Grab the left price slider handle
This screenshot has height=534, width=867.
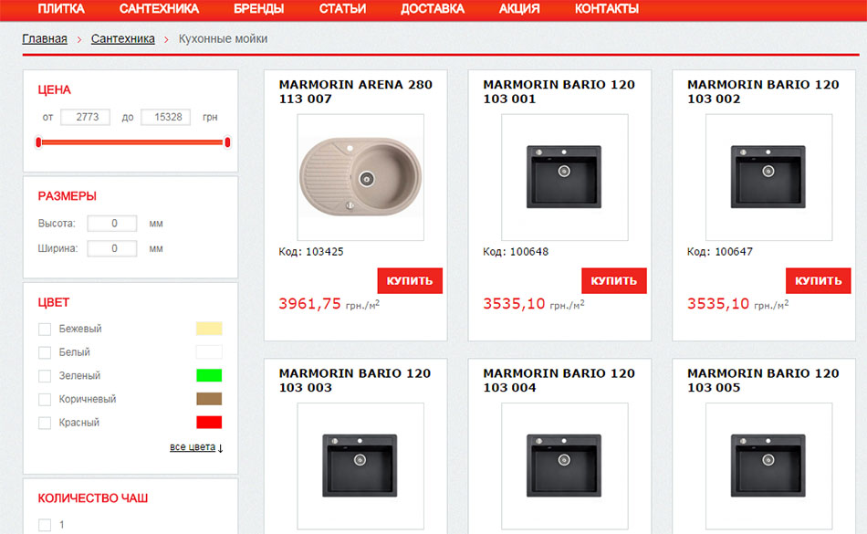(38, 142)
